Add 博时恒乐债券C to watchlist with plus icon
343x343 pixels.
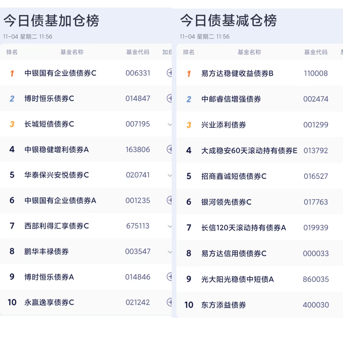click(x=169, y=98)
